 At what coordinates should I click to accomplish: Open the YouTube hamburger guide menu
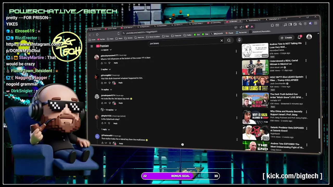click(x=92, y=46)
